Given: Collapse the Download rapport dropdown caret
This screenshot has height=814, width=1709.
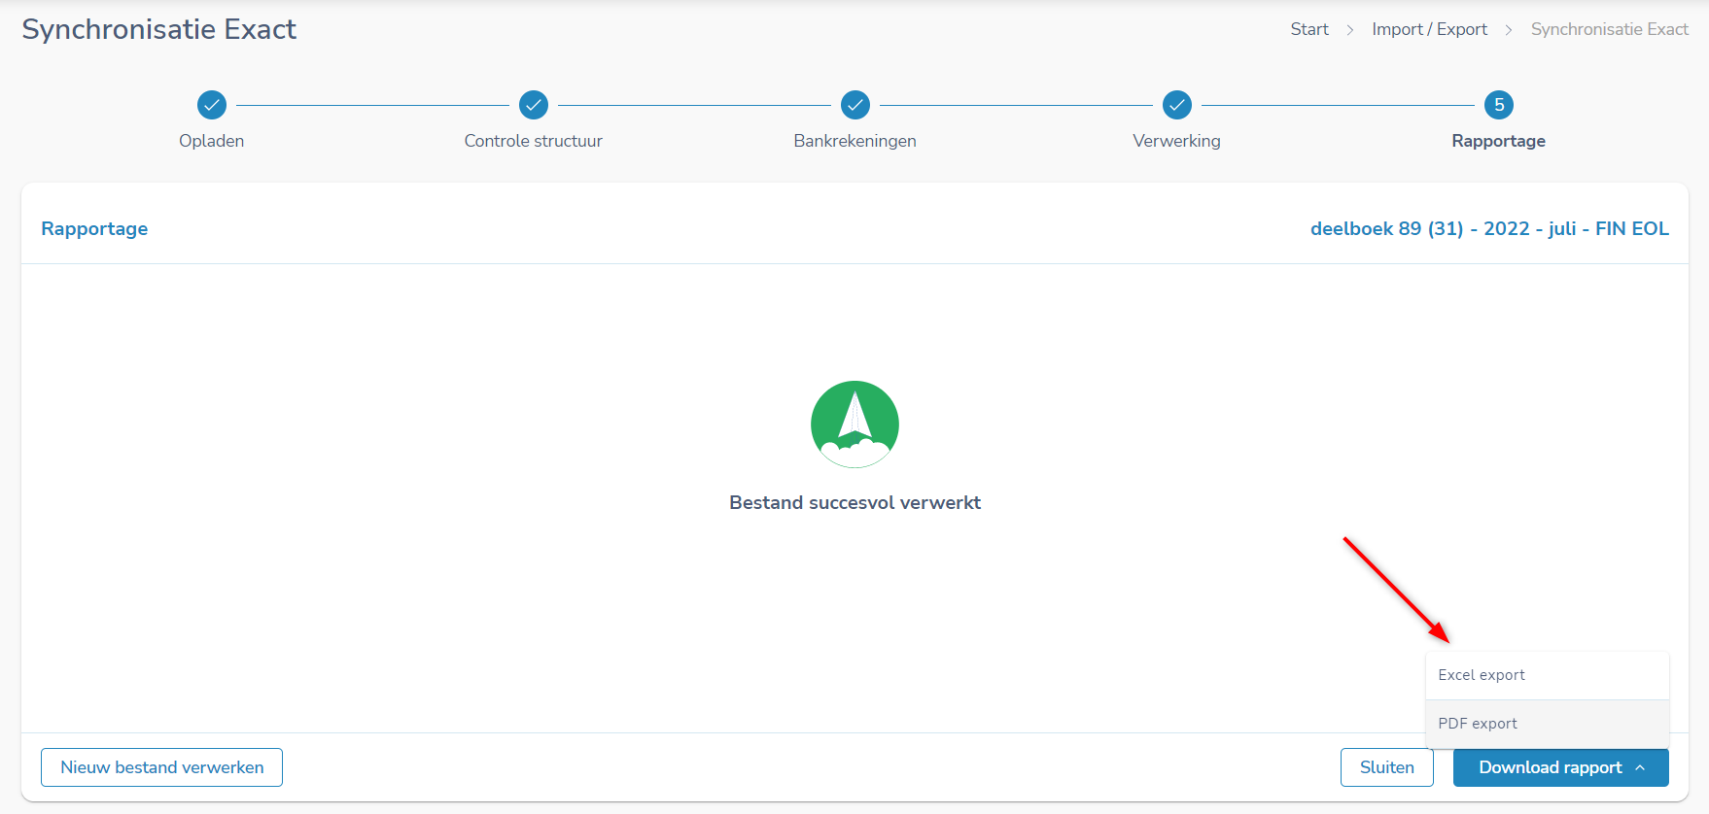Looking at the screenshot, I should tap(1641, 767).
